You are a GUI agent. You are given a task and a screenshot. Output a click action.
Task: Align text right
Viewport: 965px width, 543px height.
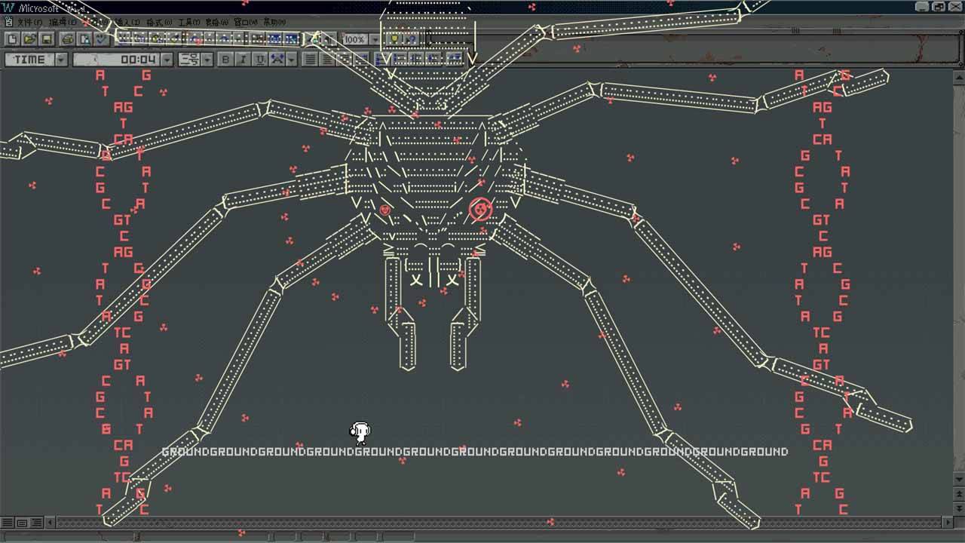[x=345, y=59]
